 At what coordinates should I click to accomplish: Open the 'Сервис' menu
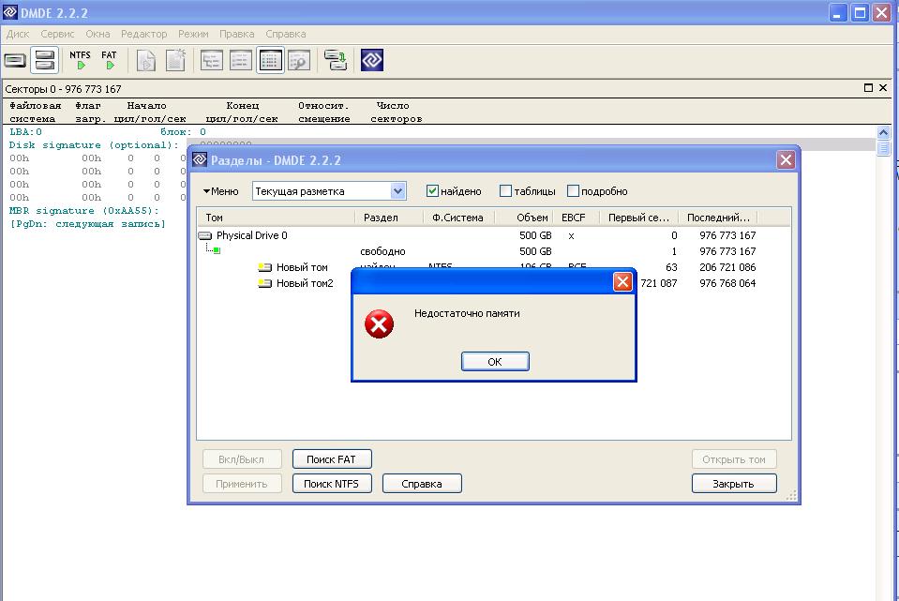pos(57,34)
